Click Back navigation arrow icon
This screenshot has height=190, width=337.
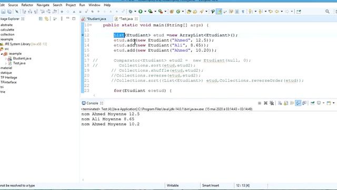(277, 12)
